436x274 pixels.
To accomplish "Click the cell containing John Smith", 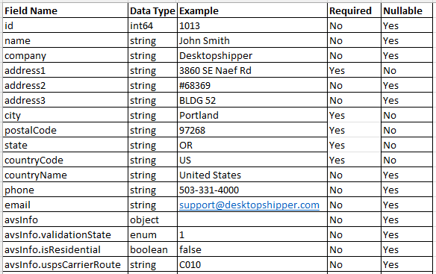I will [x=252, y=40].
